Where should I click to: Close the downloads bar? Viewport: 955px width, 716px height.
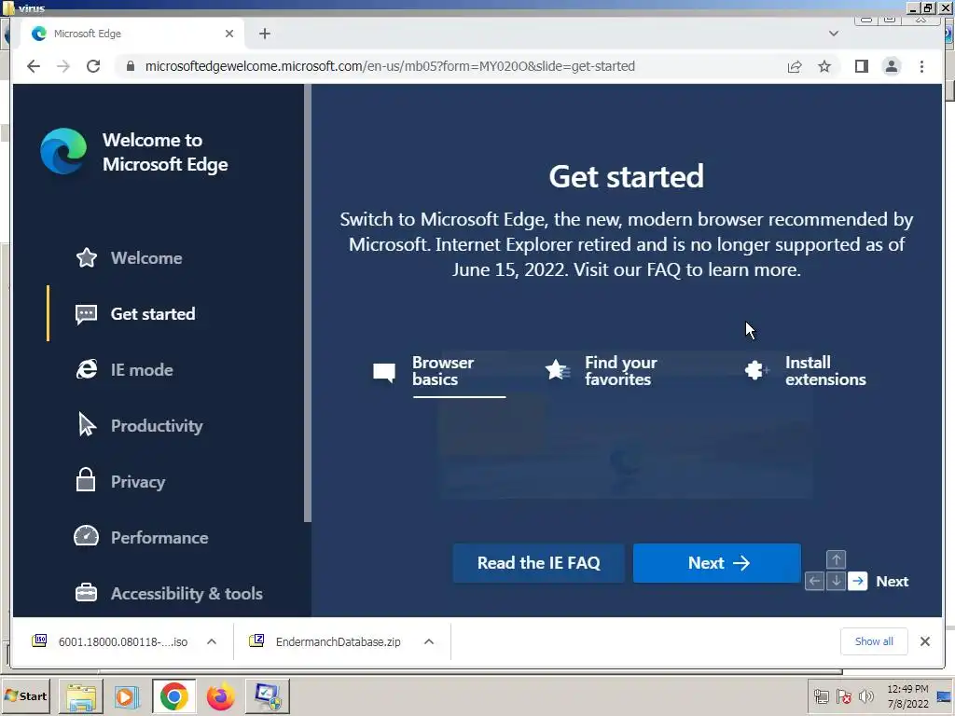pyautogui.click(x=924, y=641)
